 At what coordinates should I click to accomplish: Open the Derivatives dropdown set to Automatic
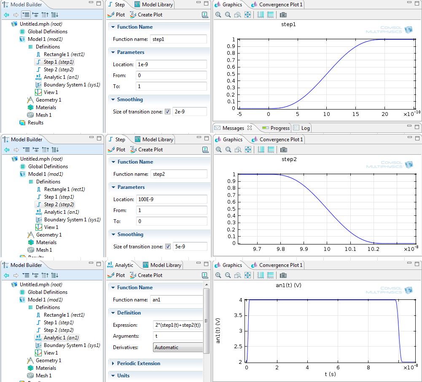pos(178,347)
